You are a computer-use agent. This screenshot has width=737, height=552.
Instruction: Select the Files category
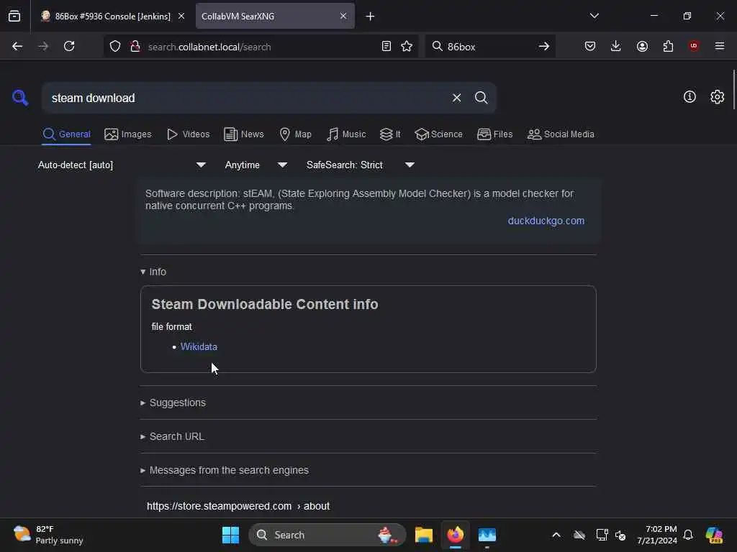(494, 134)
